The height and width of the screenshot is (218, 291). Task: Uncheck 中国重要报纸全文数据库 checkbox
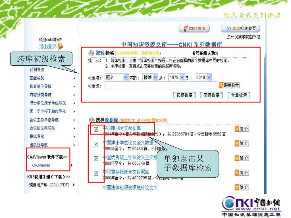coord(96,173)
